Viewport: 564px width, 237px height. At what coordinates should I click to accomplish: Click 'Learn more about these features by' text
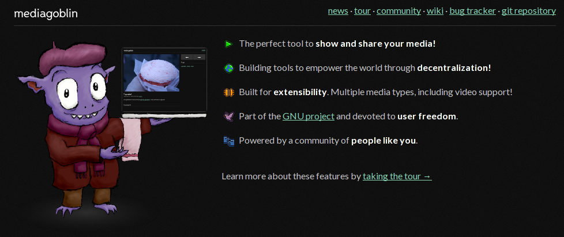point(291,176)
